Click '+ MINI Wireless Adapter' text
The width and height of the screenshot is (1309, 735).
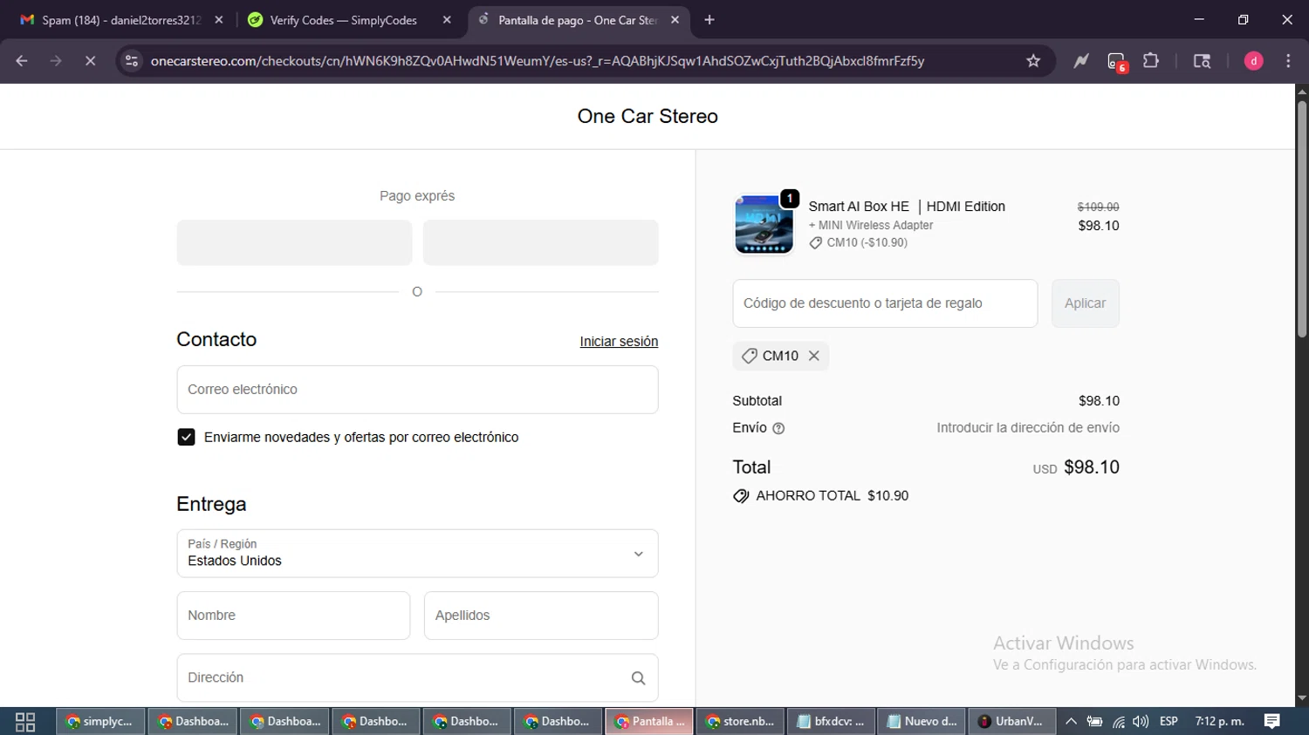click(871, 225)
